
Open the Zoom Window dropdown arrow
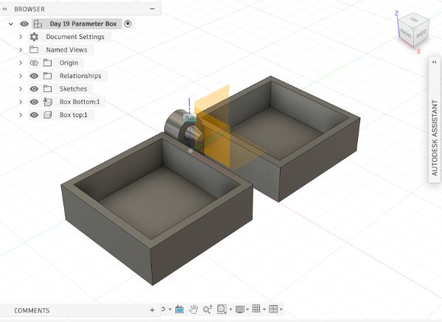[x=231, y=309]
